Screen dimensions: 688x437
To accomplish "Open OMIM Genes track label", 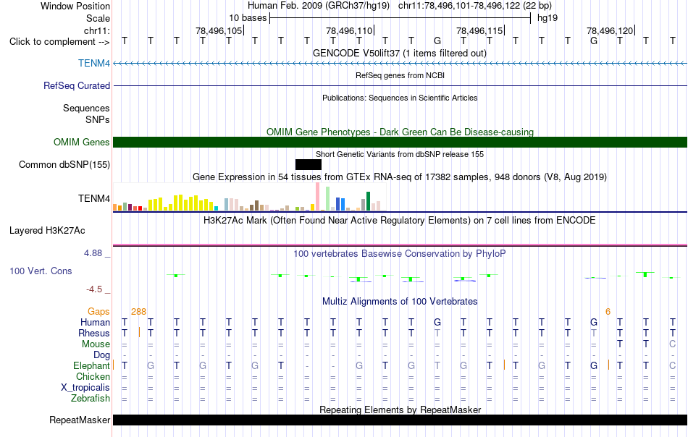I will (x=81, y=142).
